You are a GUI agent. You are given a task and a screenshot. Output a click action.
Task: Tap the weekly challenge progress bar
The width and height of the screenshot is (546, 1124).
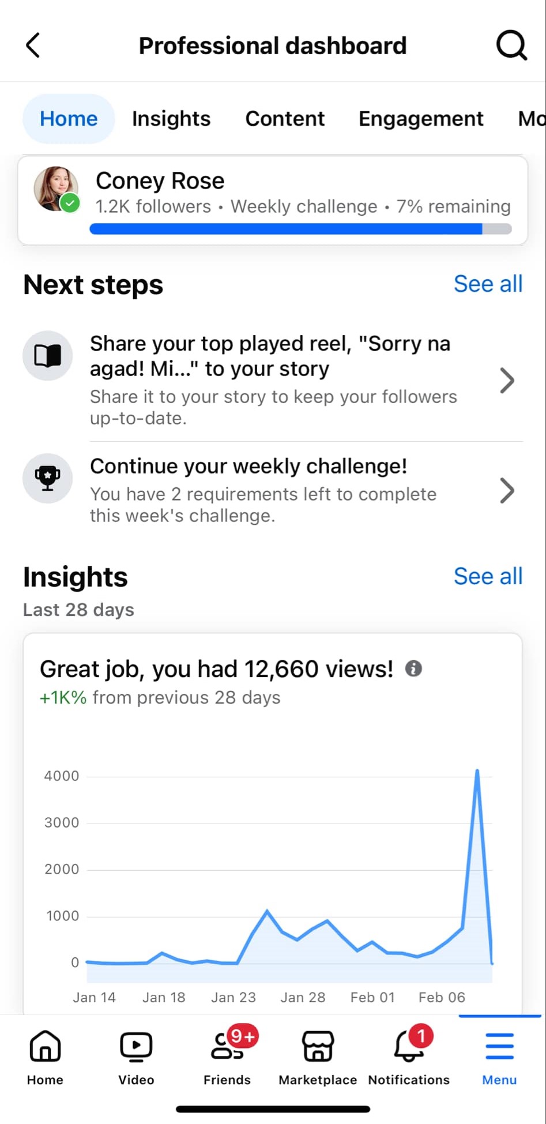(300, 230)
